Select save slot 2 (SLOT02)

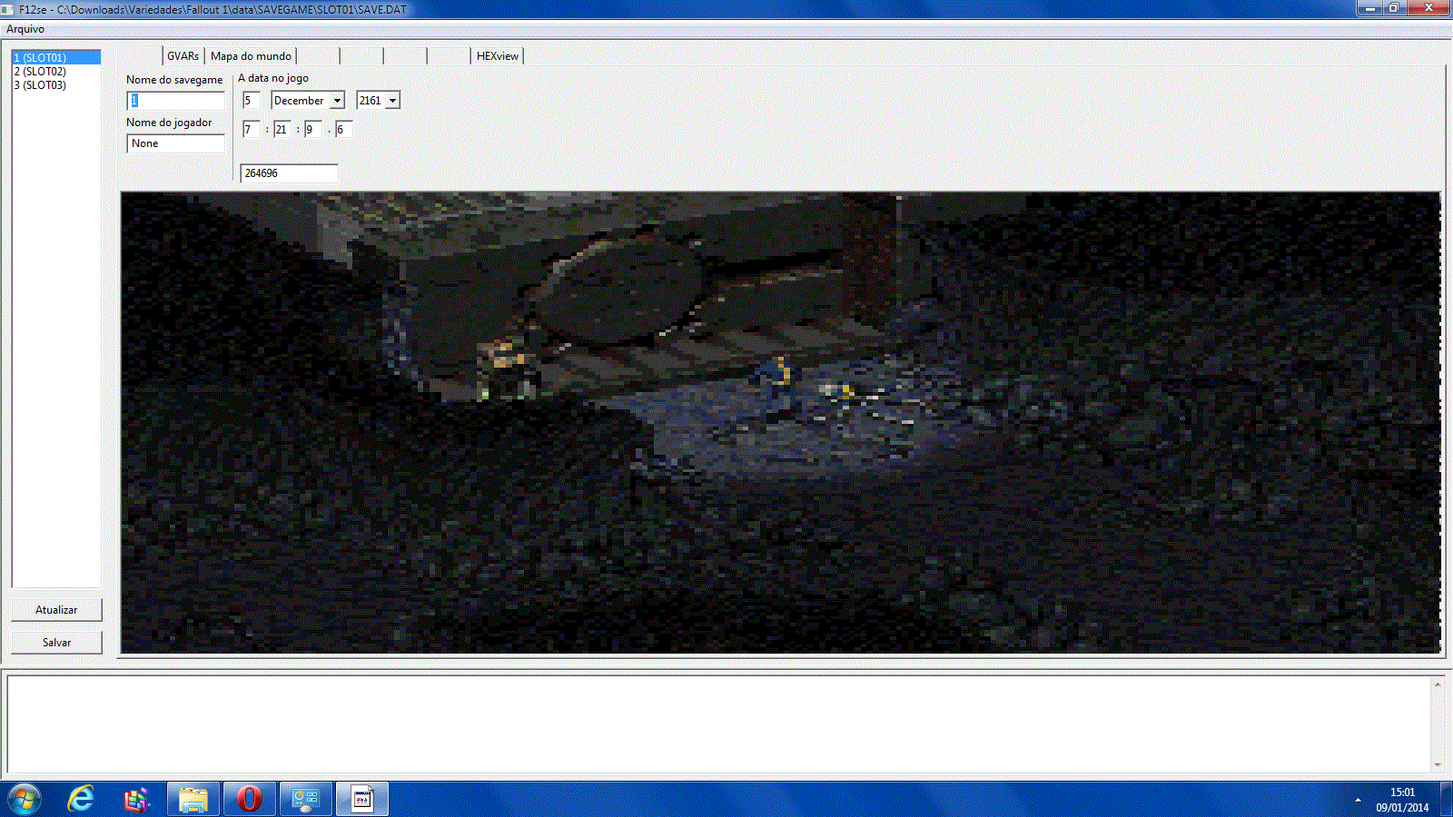pyautogui.click(x=55, y=71)
